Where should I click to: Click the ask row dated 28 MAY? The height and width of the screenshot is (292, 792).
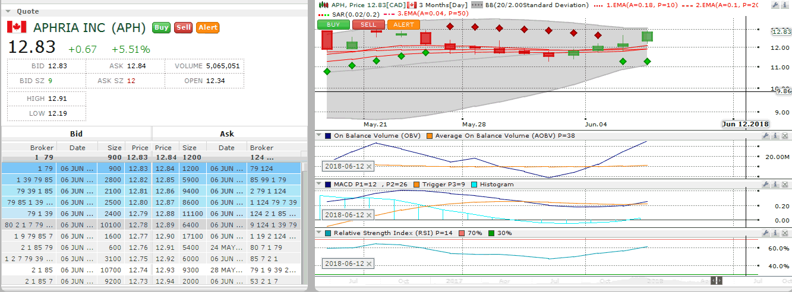point(226,269)
